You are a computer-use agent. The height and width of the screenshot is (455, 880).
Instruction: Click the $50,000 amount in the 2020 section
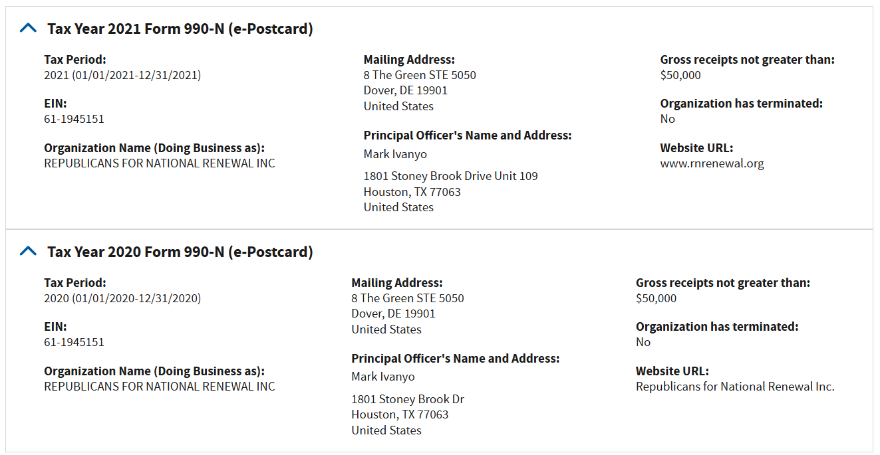[x=656, y=298]
